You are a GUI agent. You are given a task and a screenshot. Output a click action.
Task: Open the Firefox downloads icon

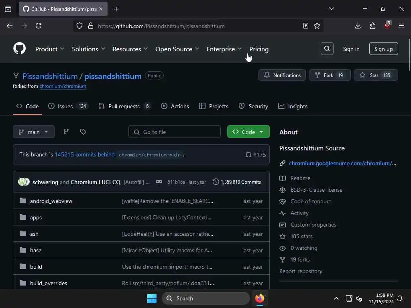click(x=358, y=26)
